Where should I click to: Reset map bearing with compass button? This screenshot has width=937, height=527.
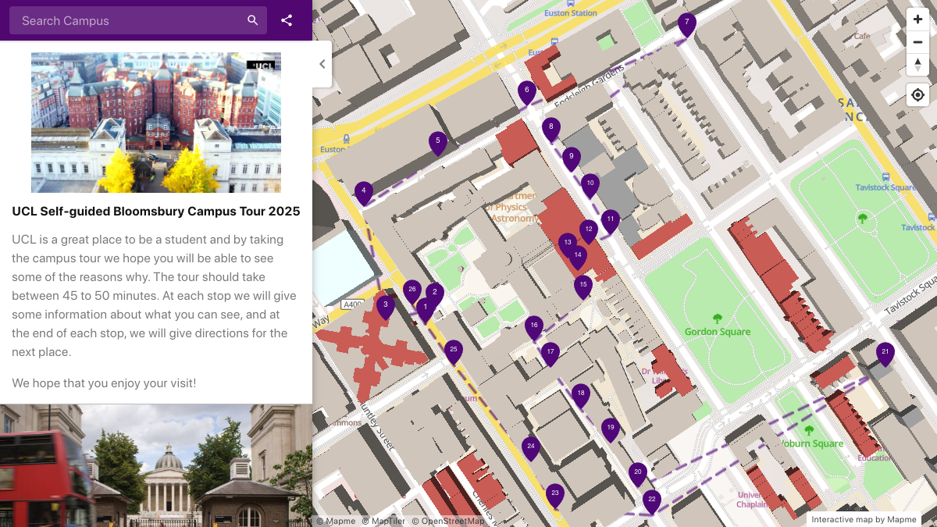(917, 65)
